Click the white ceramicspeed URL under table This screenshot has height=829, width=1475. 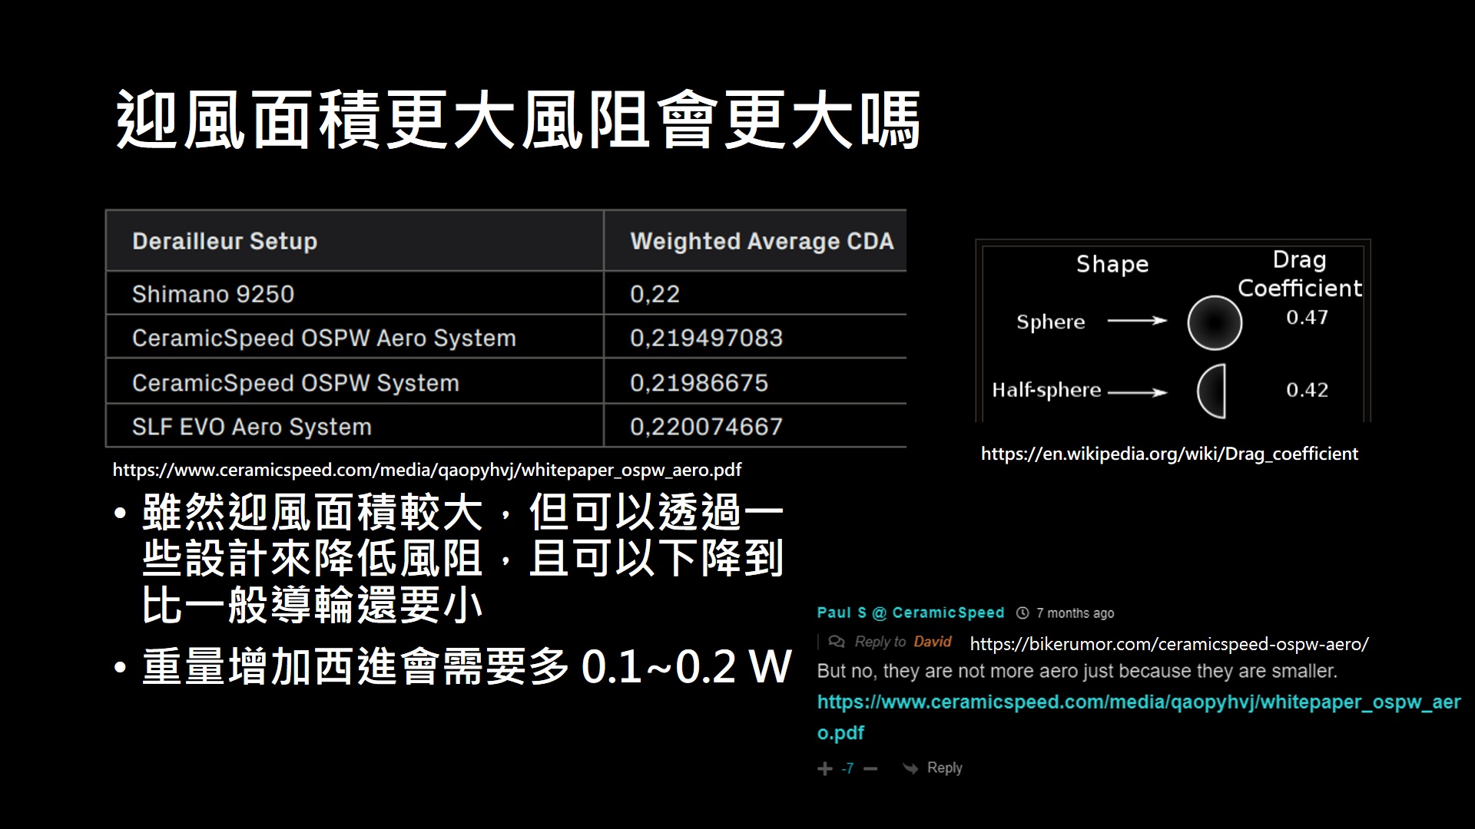[x=427, y=470]
